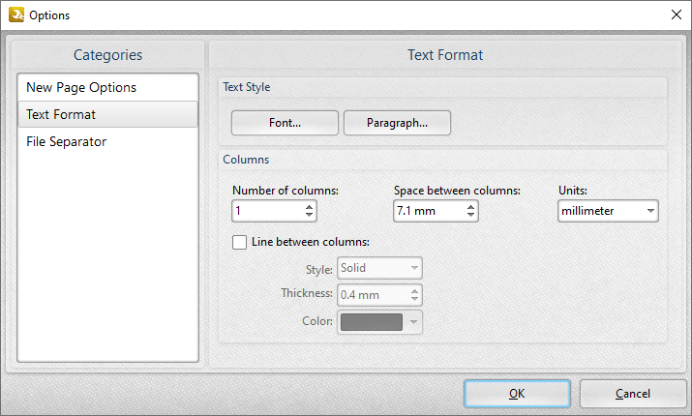692x416 pixels.
Task: Click the Text Style group header
Action: 246,87
